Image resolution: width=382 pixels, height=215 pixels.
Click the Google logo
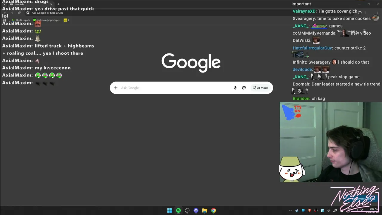[191, 63]
